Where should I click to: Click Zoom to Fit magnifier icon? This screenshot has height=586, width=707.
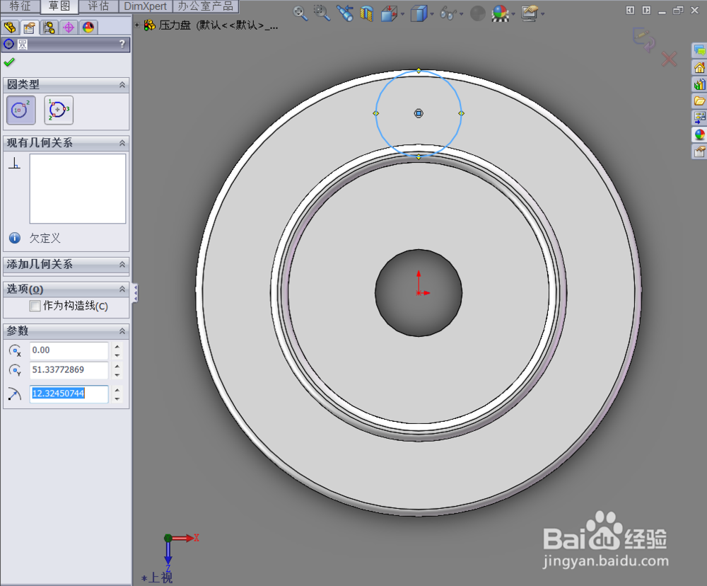click(x=300, y=13)
